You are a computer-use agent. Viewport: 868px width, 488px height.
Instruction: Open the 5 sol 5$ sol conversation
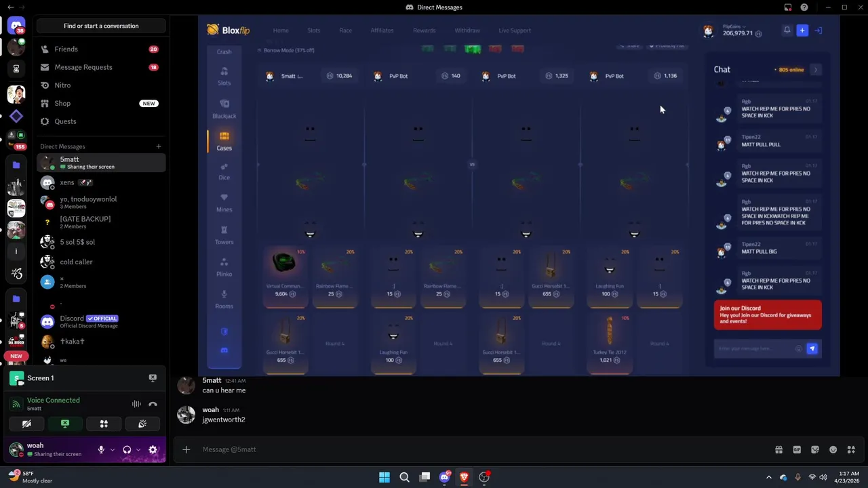101,242
